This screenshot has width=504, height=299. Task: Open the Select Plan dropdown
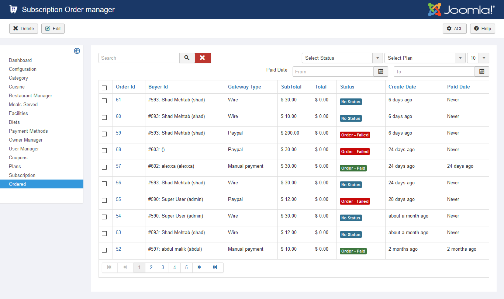[425, 58]
